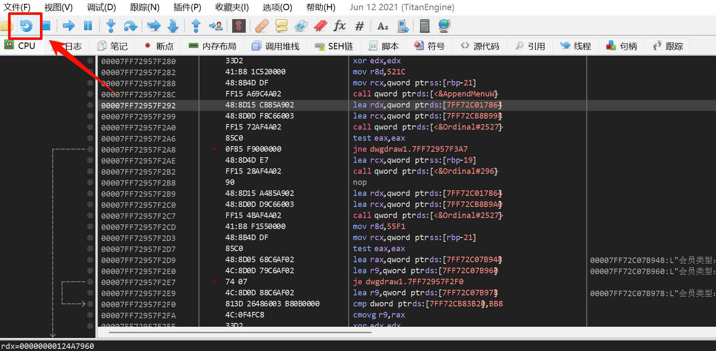Open the calculator icon in toolbar
716x351 pixels.
point(424,26)
